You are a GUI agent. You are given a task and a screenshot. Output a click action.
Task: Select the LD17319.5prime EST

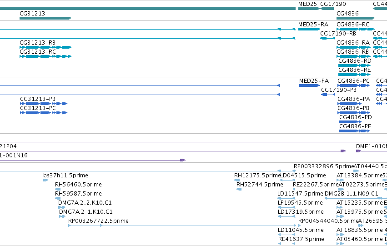click(286, 216)
